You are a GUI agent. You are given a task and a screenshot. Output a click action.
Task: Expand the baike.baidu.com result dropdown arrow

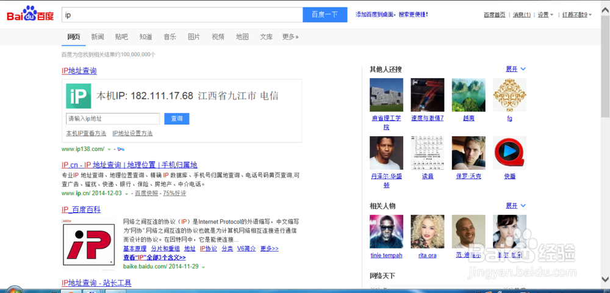(x=203, y=267)
